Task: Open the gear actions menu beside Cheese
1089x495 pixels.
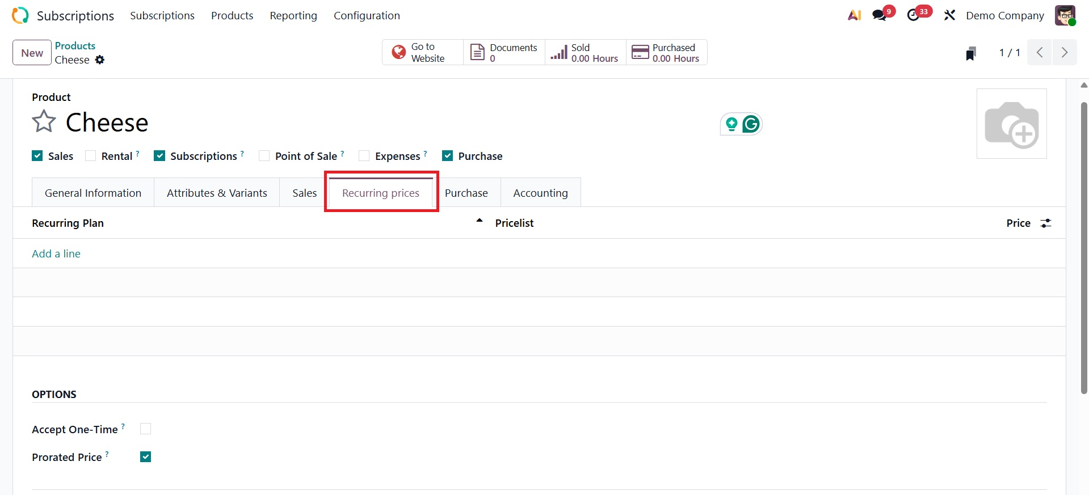Action: [100, 60]
